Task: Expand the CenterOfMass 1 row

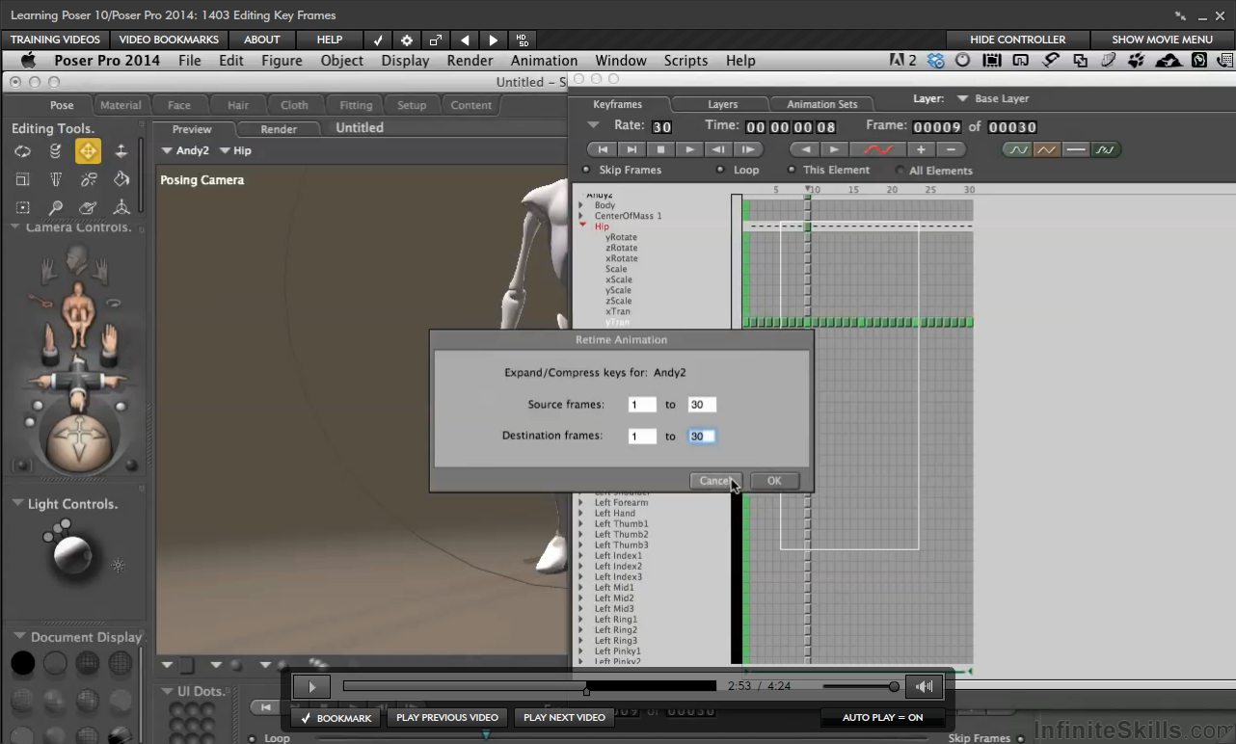Action: pos(581,216)
